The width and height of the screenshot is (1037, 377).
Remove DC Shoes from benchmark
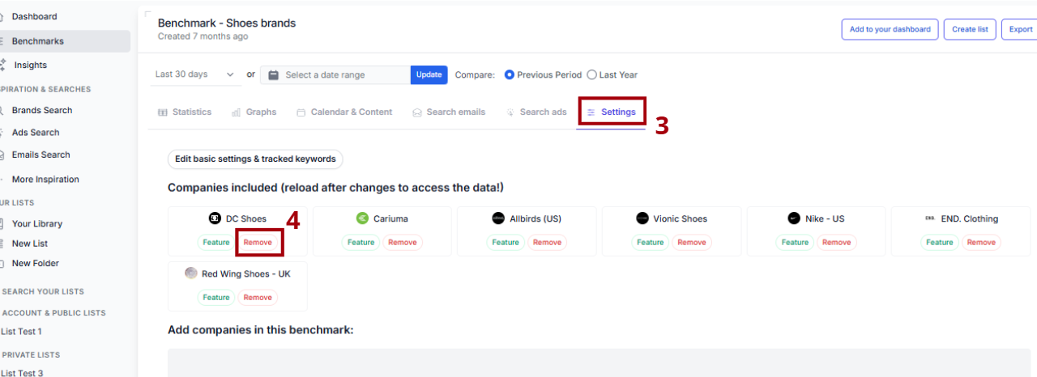click(x=258, y=242)
